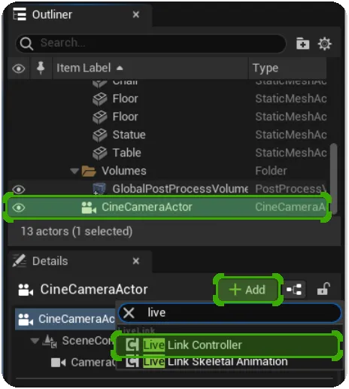Click the GlobalPostProcessVolume icon
349x389 pixels.
tap(99, 189)
